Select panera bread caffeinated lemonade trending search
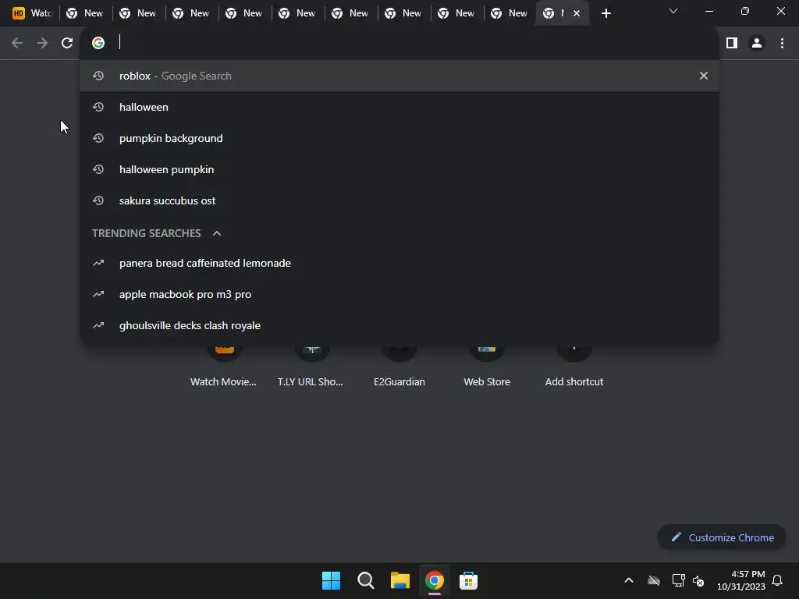The width and height of the screenshot is (799, 599). click(399, 263)
